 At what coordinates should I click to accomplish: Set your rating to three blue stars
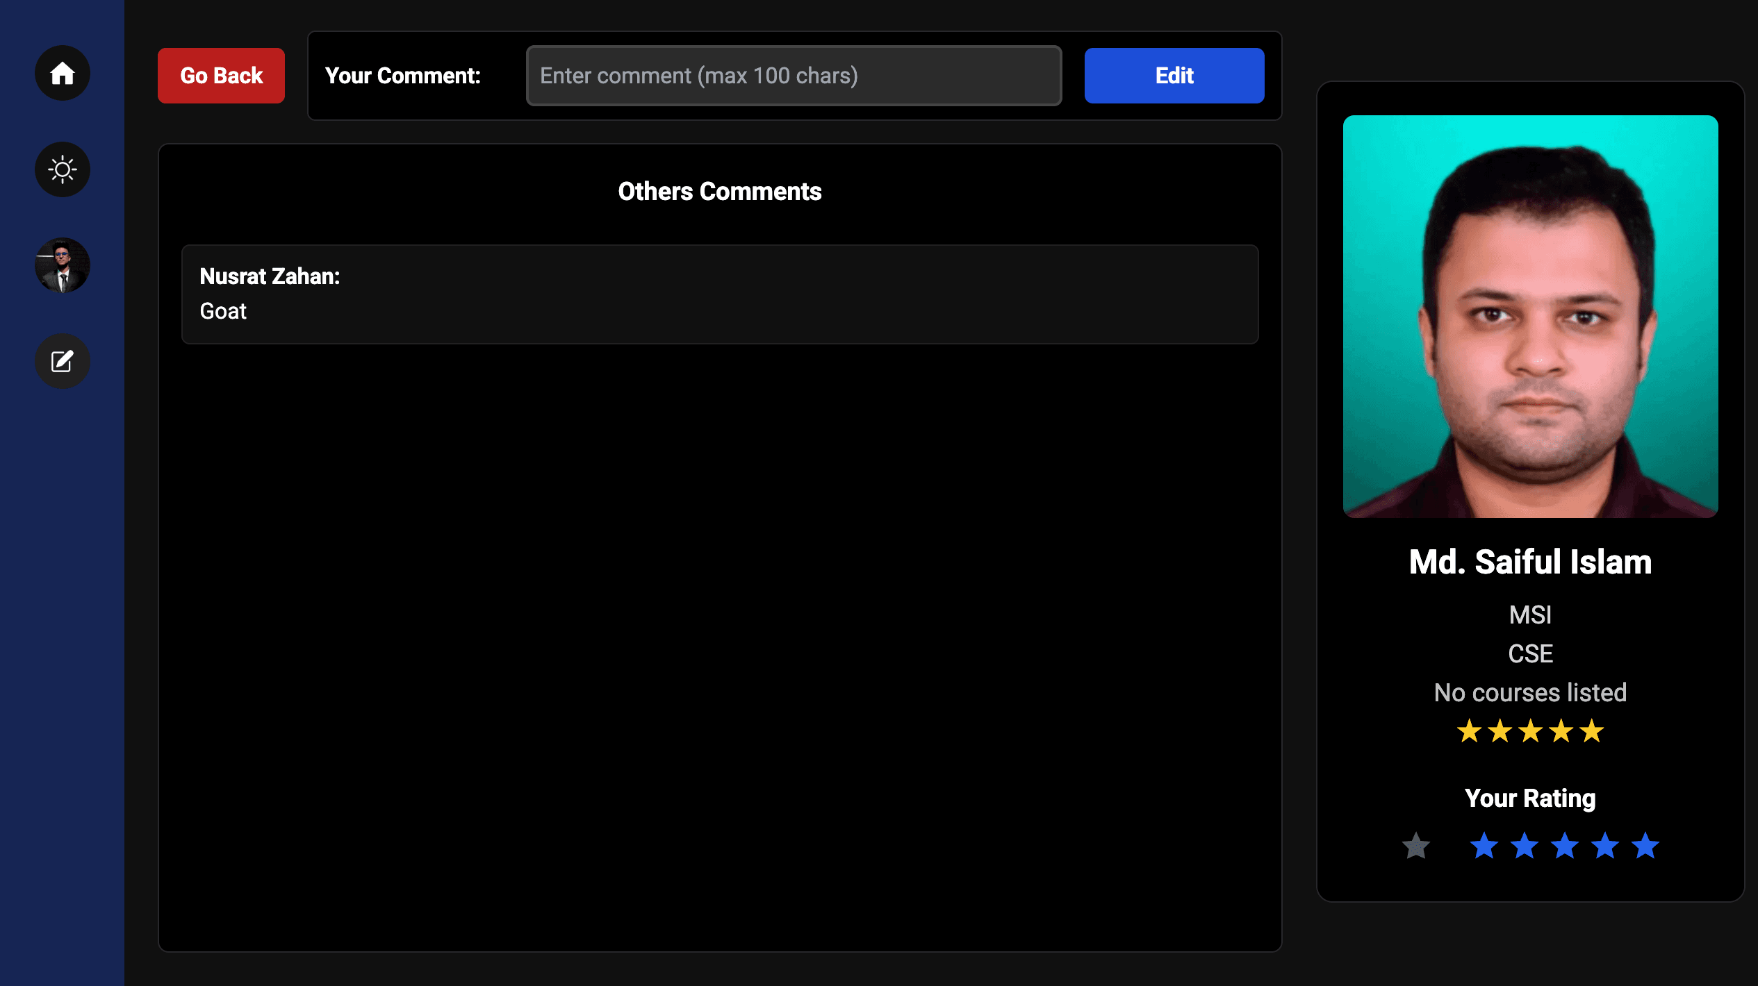click(x=1565, y=846)
